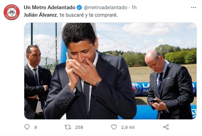
Task: Click the retweet arrows icon
Action: [68, 127]
